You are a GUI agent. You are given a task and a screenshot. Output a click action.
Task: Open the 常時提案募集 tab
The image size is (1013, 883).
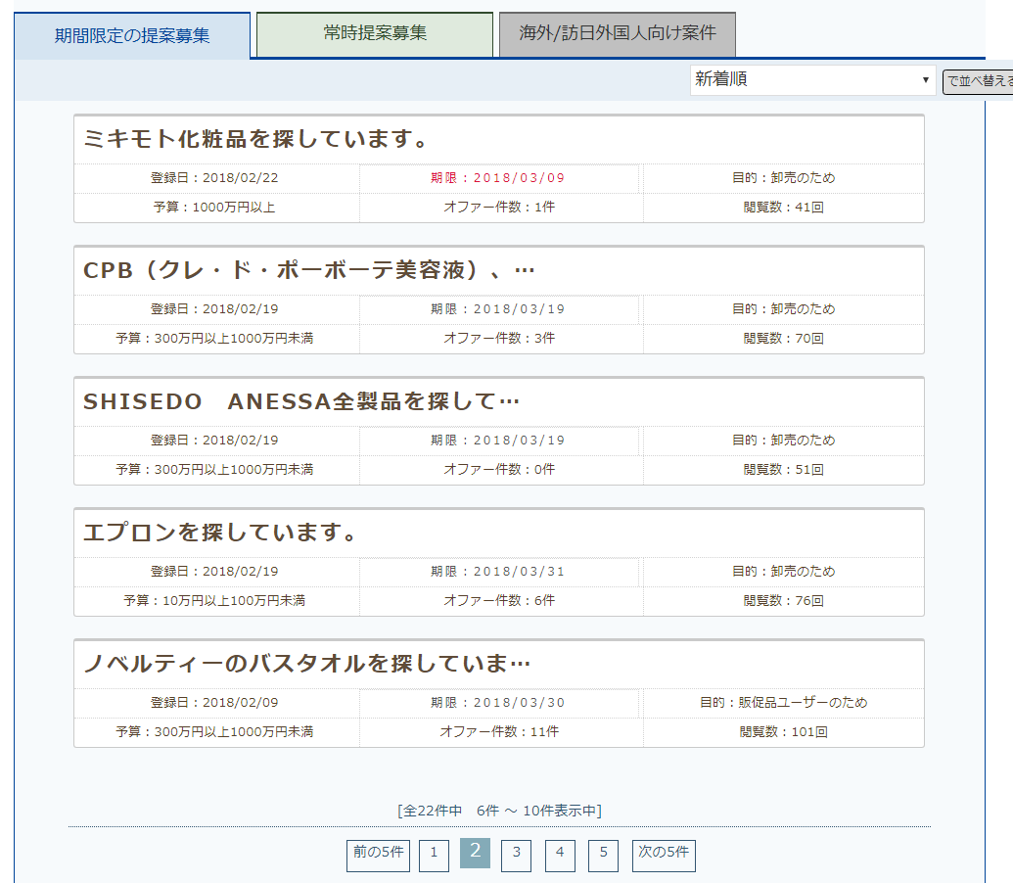pyautogui.click(x=375, y=33)
